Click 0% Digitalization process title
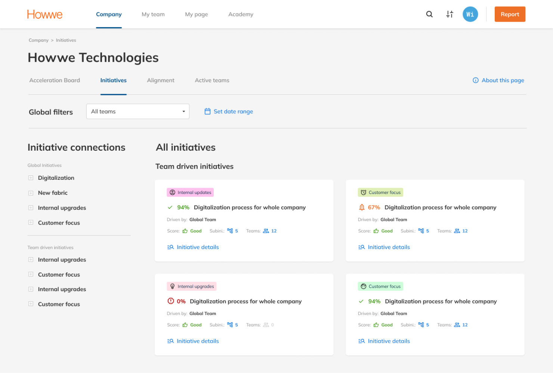 pyautogui.click(x=245, y=301)
